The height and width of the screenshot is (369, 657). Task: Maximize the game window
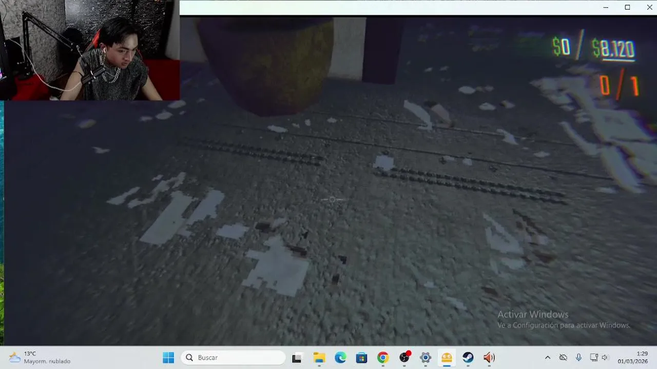coord(627,7)
